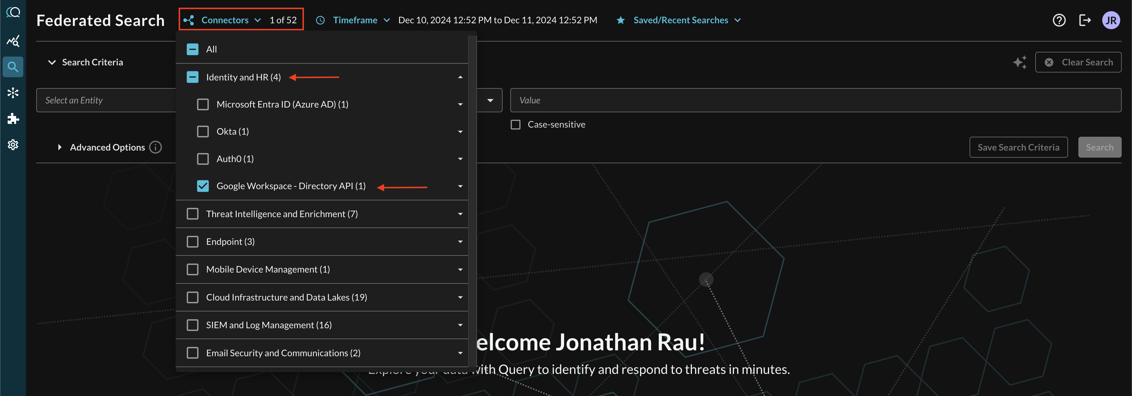Click the Search button

[1100, 147]
